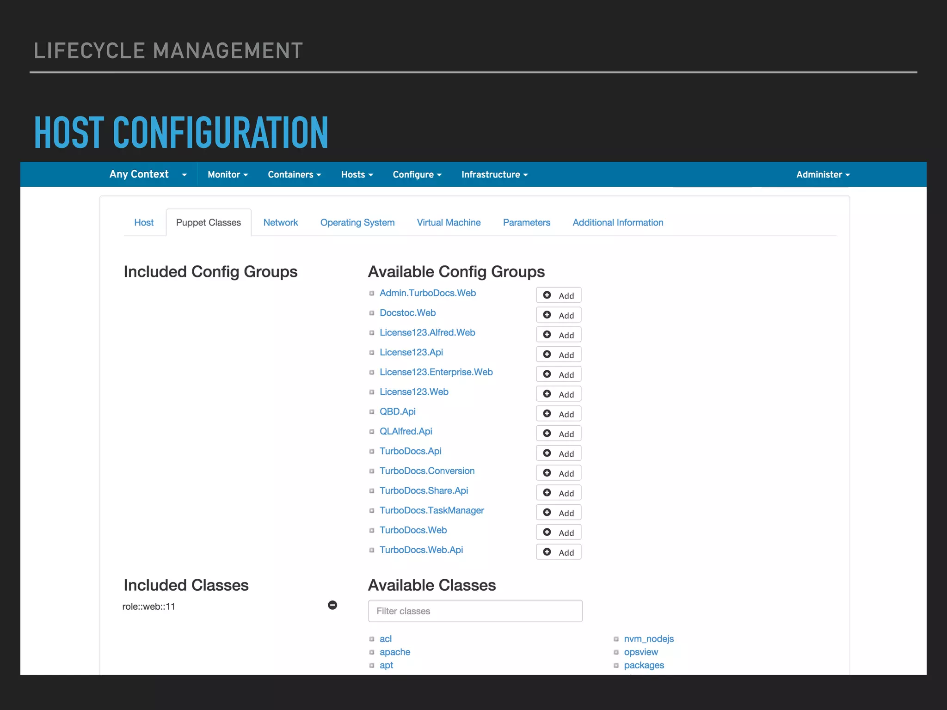Image resolution: width=947 pixels, height=710 pixels.
Task: Expand the acl class tree bullet
Action: click(x=372, y=639)
